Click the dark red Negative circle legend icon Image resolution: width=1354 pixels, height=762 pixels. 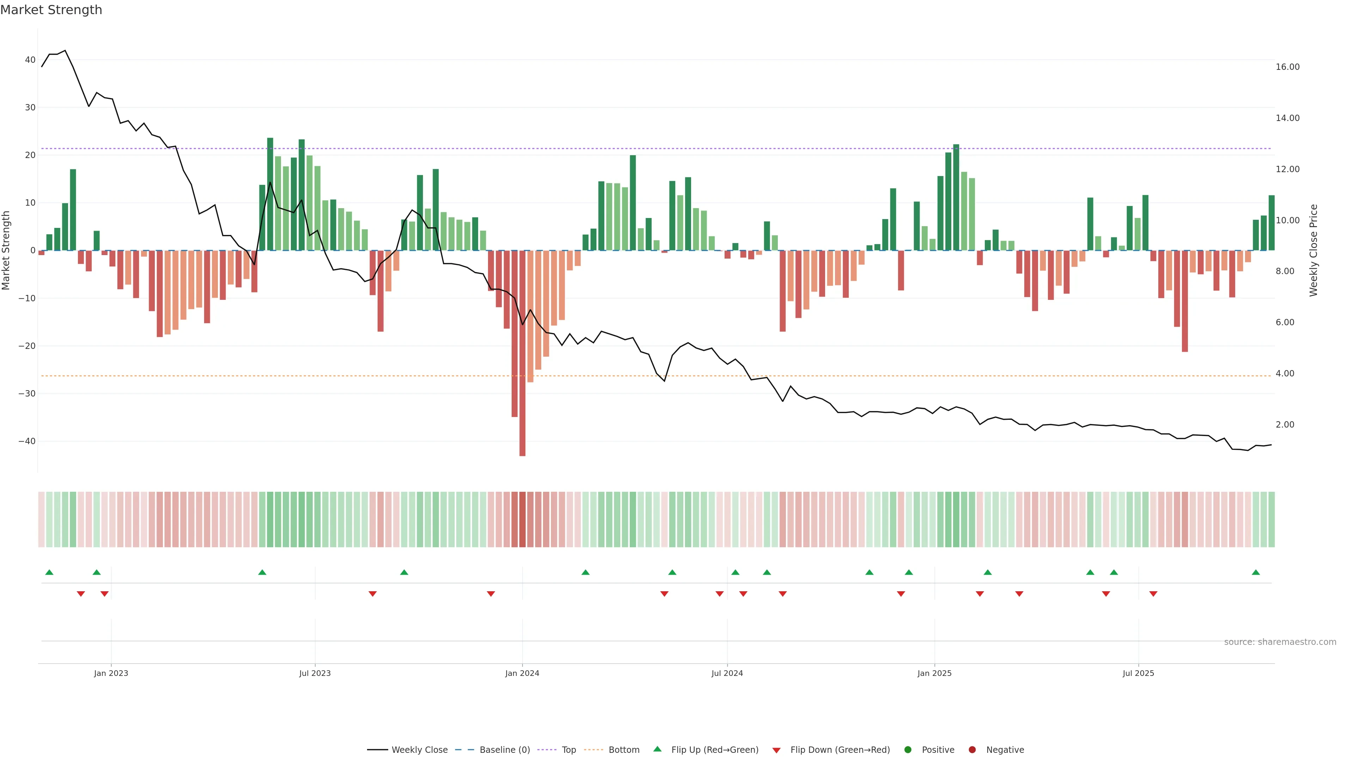[972, 750]
